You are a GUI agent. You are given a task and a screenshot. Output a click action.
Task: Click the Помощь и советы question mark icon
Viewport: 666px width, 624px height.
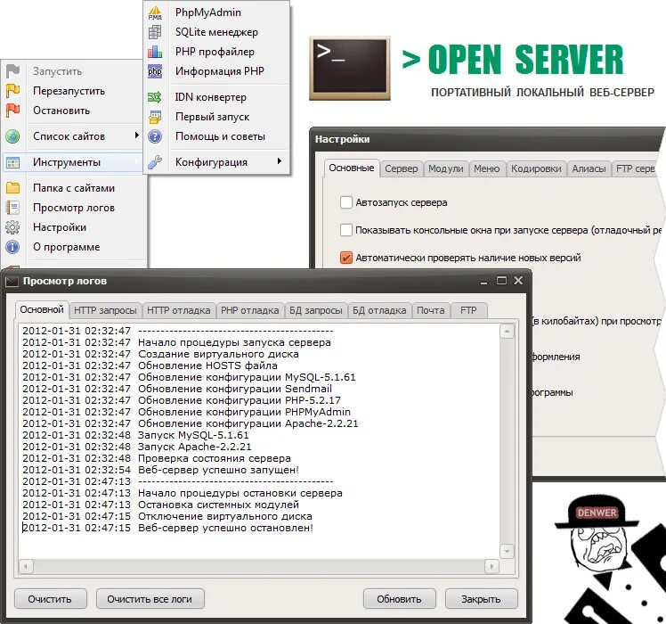[x=155, y=136]
